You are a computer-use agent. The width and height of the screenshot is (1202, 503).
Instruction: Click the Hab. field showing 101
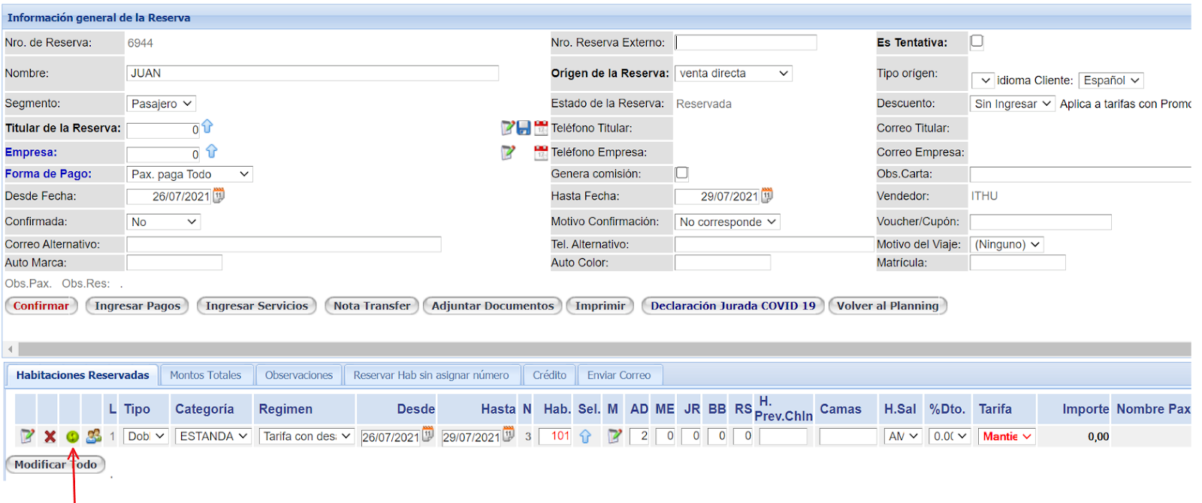pyautogui.click(x=555, y=436)
